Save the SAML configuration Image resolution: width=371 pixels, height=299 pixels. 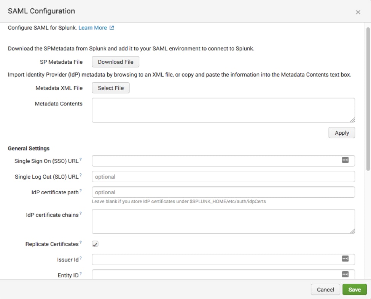click(x=354, y=290)
